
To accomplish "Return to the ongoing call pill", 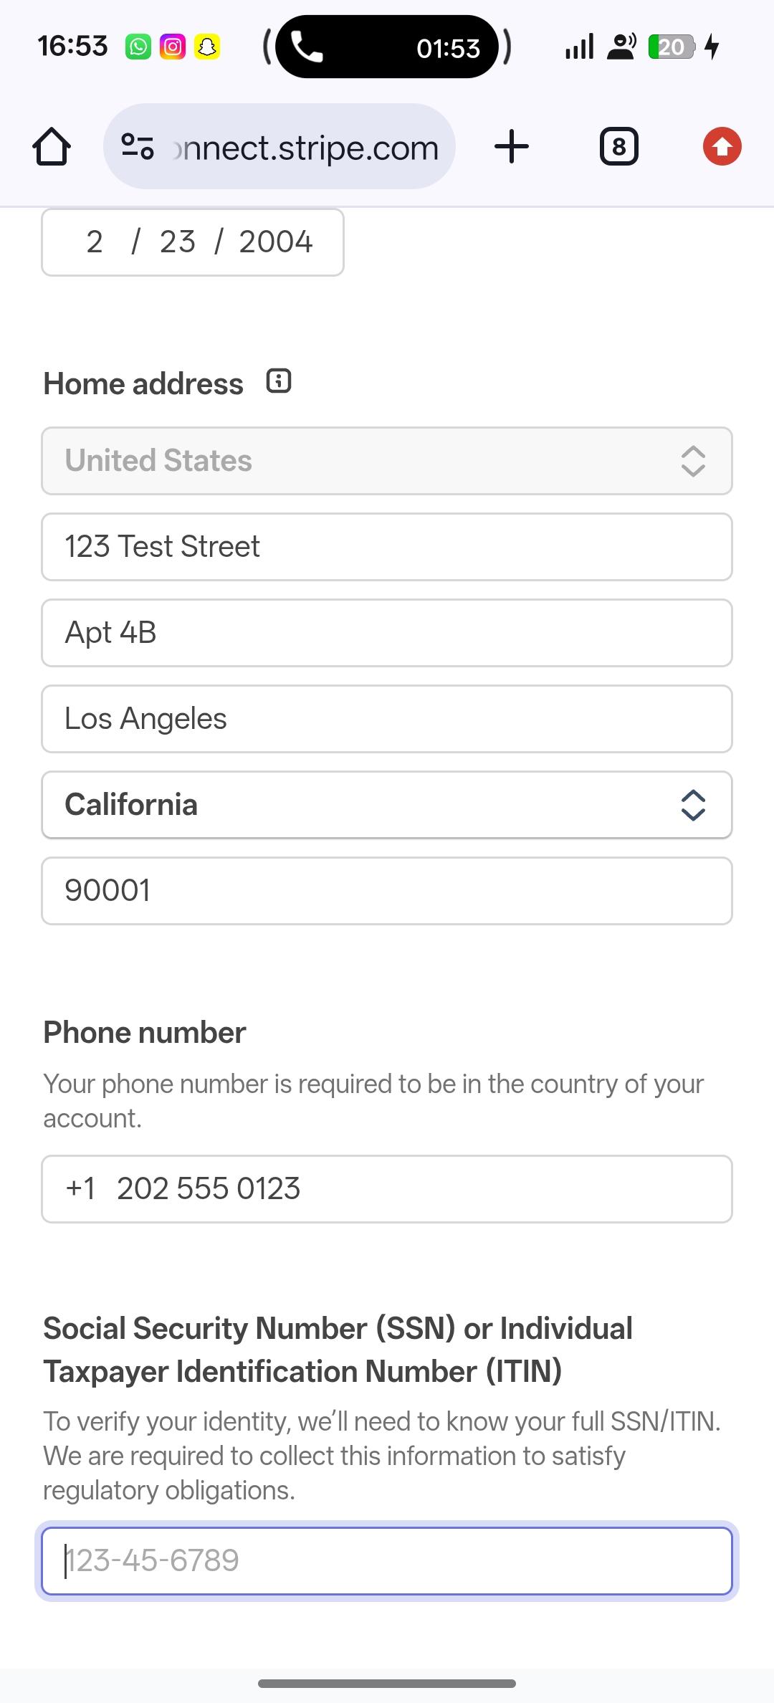I will 386,47.
